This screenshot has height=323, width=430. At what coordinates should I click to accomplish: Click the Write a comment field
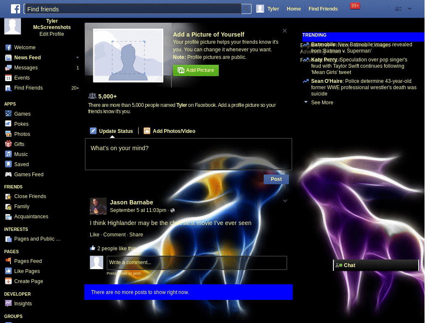pos(197,262)
